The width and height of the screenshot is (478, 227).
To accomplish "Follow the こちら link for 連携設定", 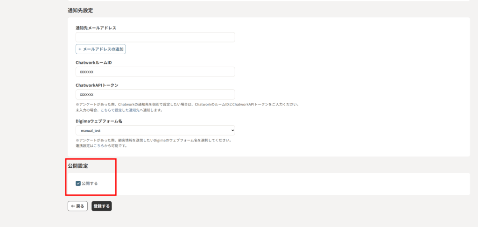I will pyautogui.click(x=98, y=146).
